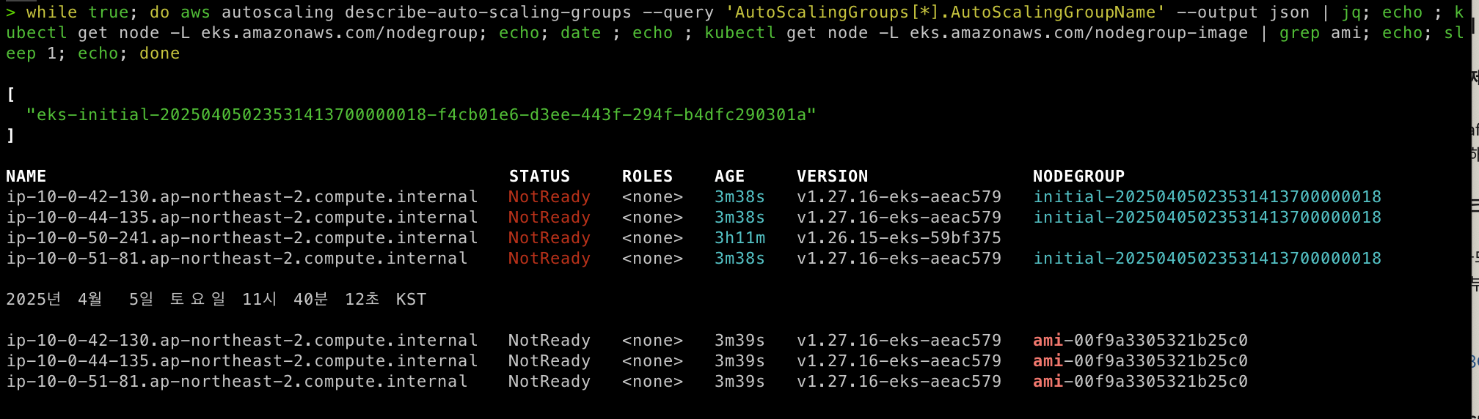This screenshot has width=1479, height=419.
Task: Click red NotReady status for ip-10-0-50-241
Action: (x=549, y=238)
